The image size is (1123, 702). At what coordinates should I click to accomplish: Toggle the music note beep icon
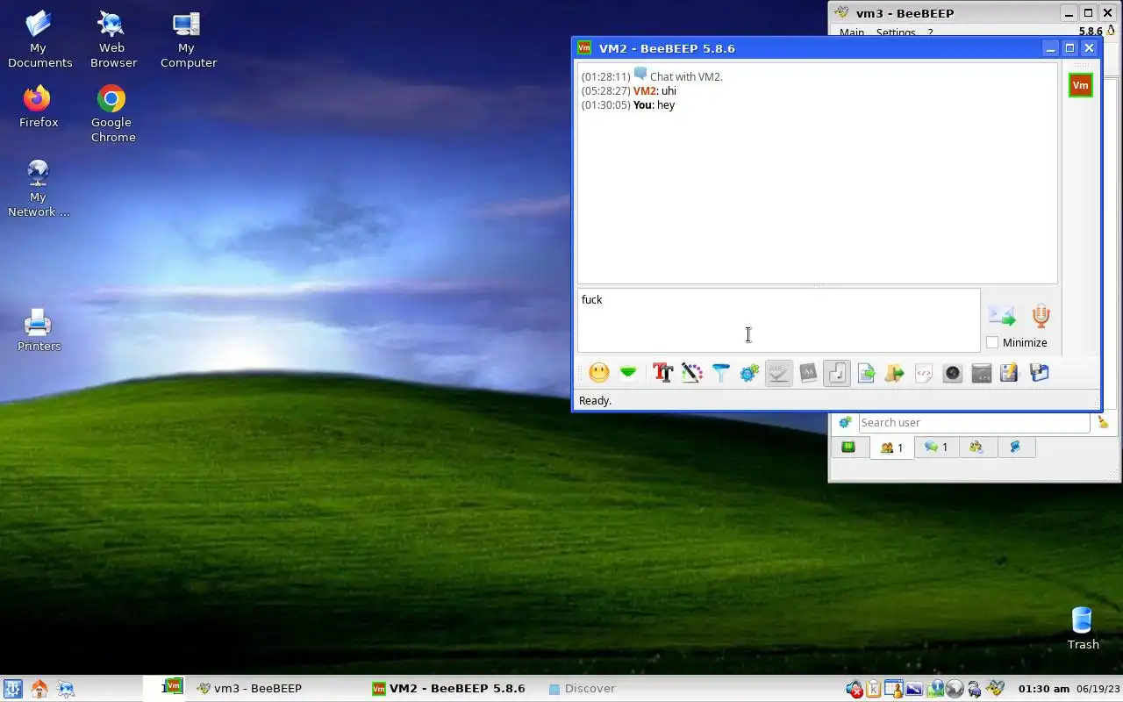click(837, 373)
